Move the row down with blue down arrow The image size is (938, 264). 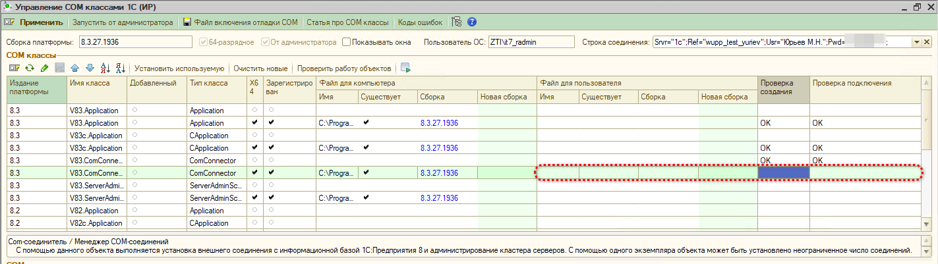coord(90,68)
